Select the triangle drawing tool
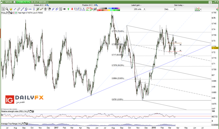This screenshot has width=219, height=129. click(x=84, y=9)
